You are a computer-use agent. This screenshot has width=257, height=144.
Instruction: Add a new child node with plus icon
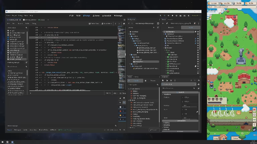point(163,23)
